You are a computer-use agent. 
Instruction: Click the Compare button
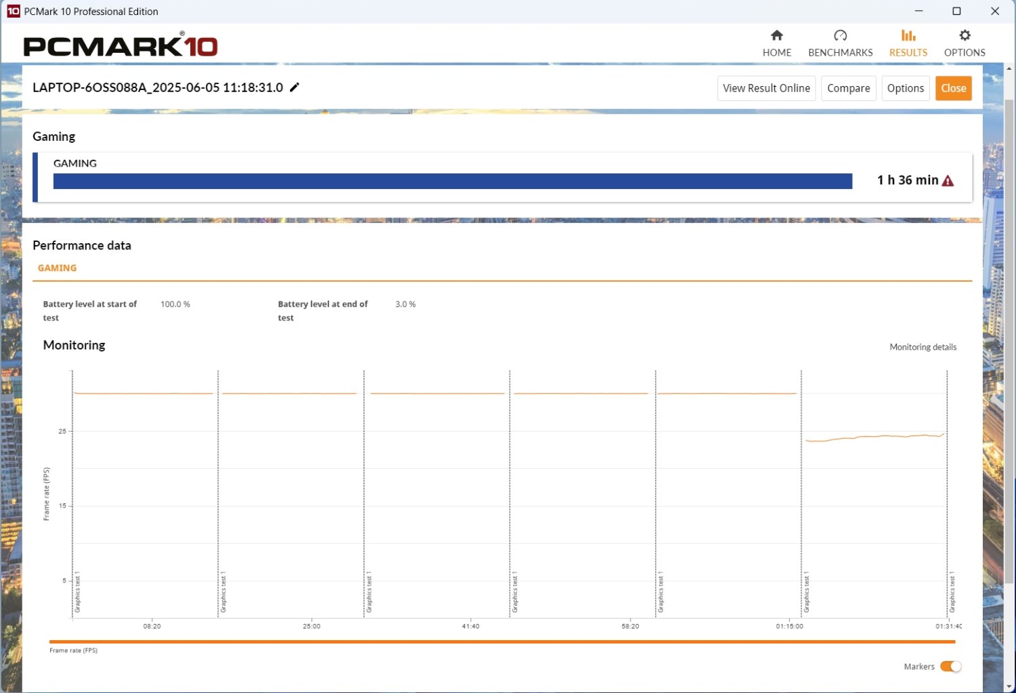click(x=849, y=88)
